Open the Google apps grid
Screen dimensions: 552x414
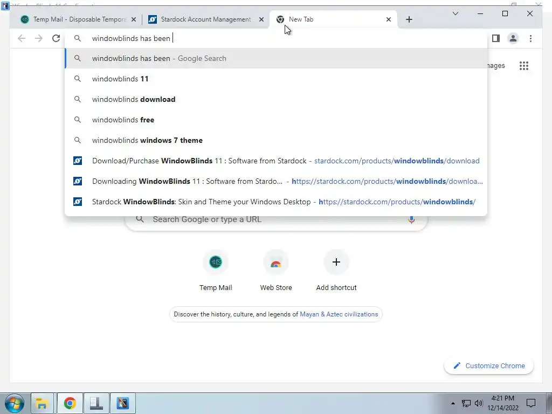click(x=524, y=66)
